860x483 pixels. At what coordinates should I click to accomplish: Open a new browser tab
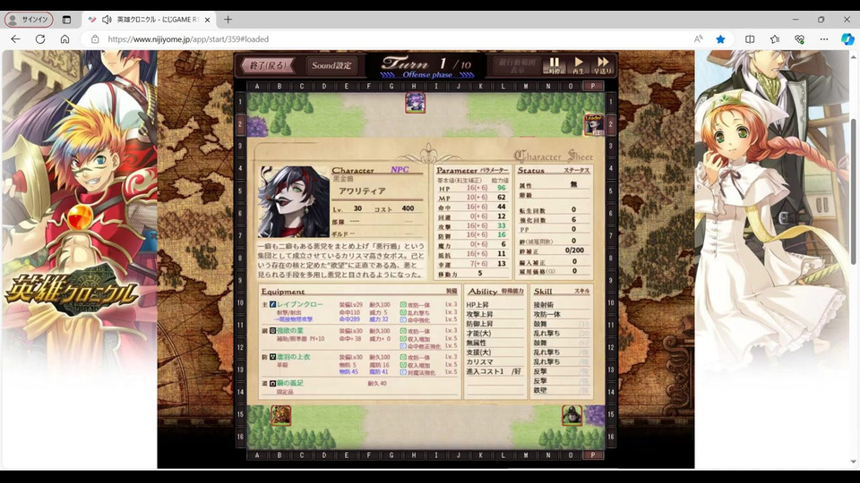tap(228, 20)
